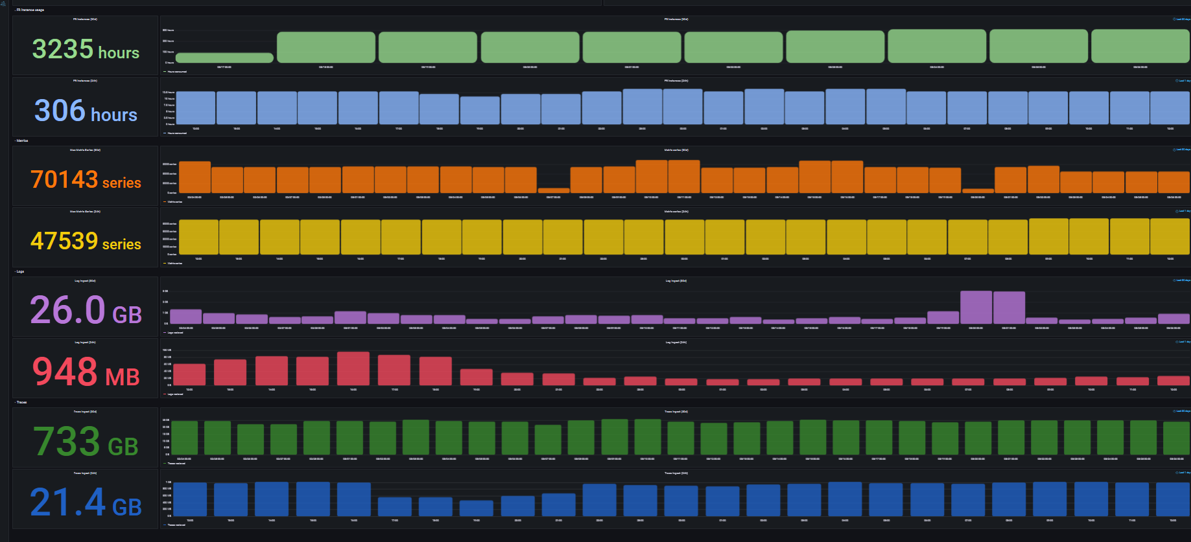This screenshot has height=542, width=1191.
Task: Click the clock icon on Log Ingest (24h) chart
Action: point(1177,342)
